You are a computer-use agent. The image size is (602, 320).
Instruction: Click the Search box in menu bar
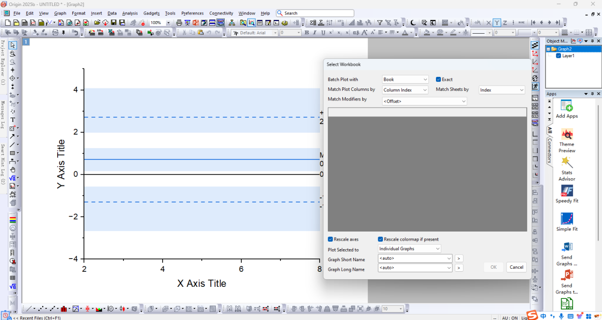pos(311,13)
